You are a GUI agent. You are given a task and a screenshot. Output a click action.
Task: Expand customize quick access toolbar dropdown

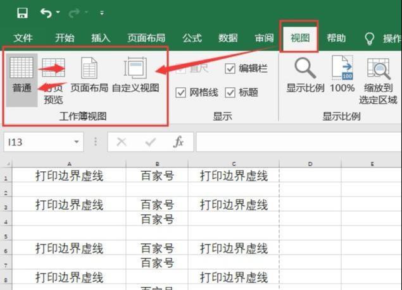[x=103, y=13]
